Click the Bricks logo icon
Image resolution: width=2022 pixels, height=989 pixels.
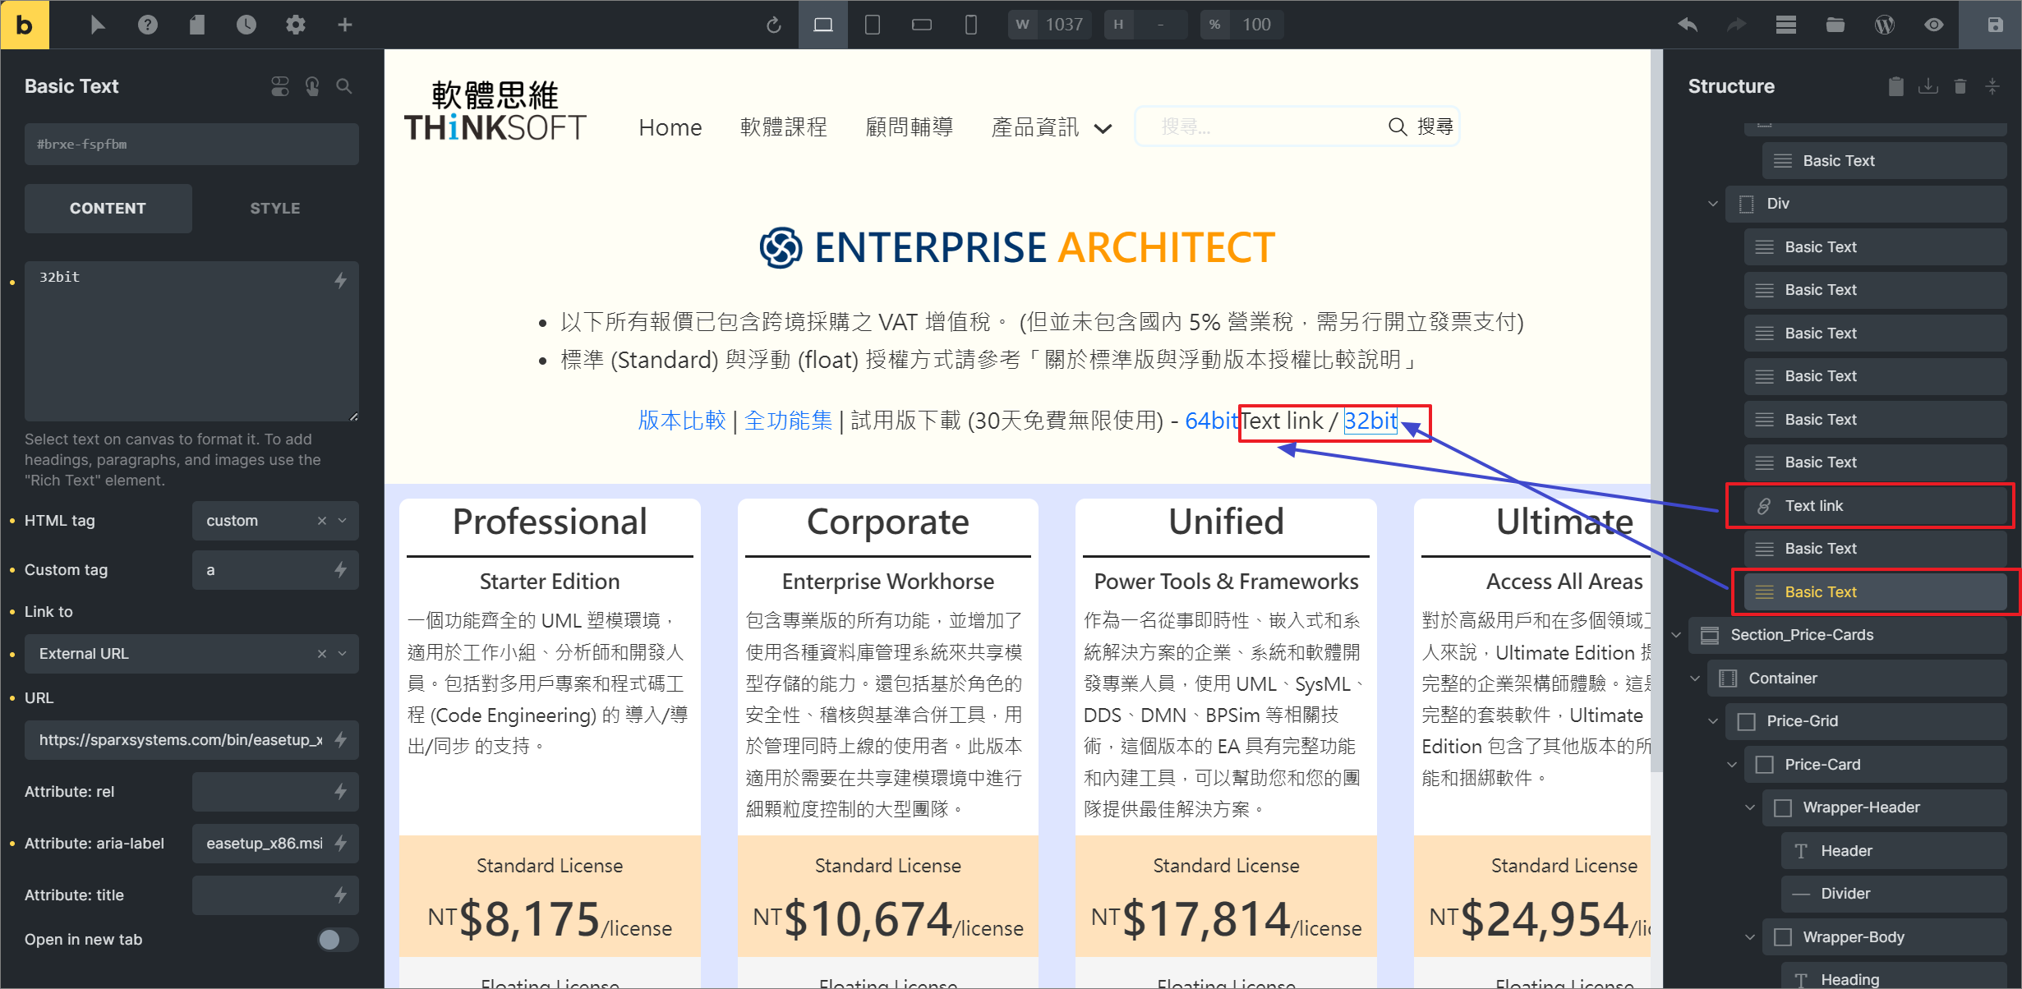pos(25,25)
